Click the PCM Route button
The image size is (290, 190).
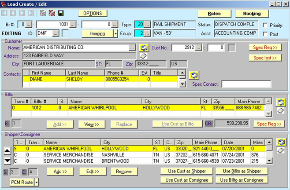click(x=22, y=183)
